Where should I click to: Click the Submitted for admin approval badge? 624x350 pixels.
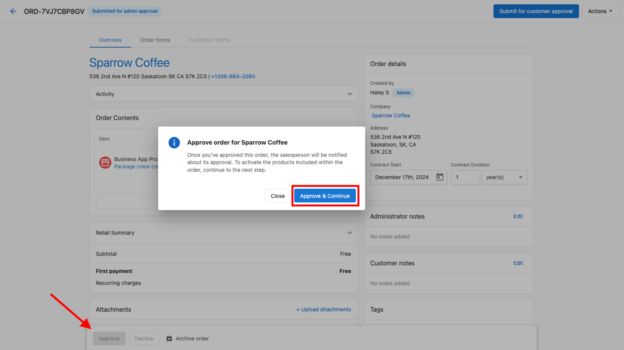pyautogui.click(x=125, y=11)
